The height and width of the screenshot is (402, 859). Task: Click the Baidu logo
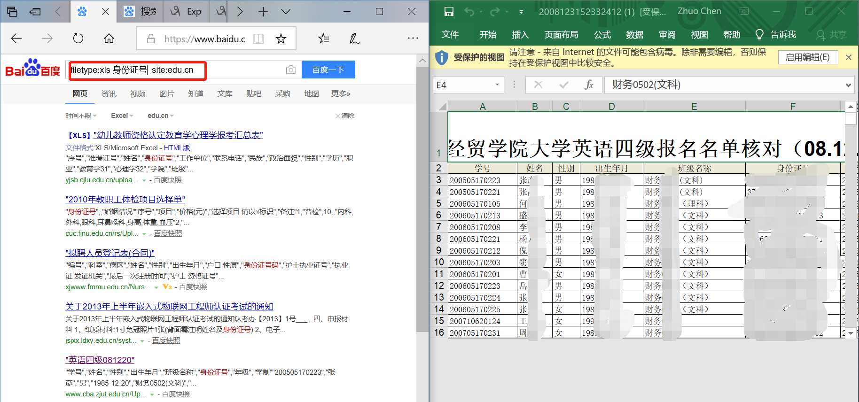pos(33,69)
